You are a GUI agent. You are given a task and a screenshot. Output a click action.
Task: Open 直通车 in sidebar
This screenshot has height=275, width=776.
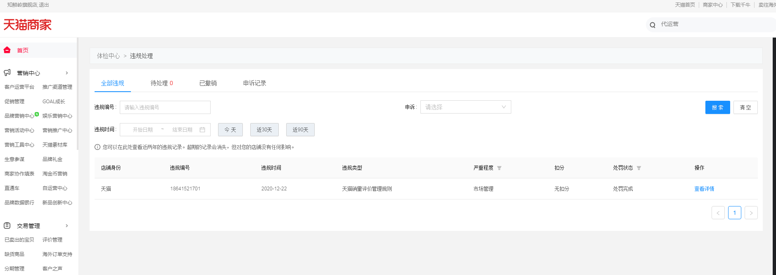coord(12,188)
